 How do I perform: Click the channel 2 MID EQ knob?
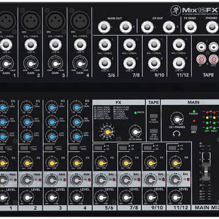(x=27, y=122)
